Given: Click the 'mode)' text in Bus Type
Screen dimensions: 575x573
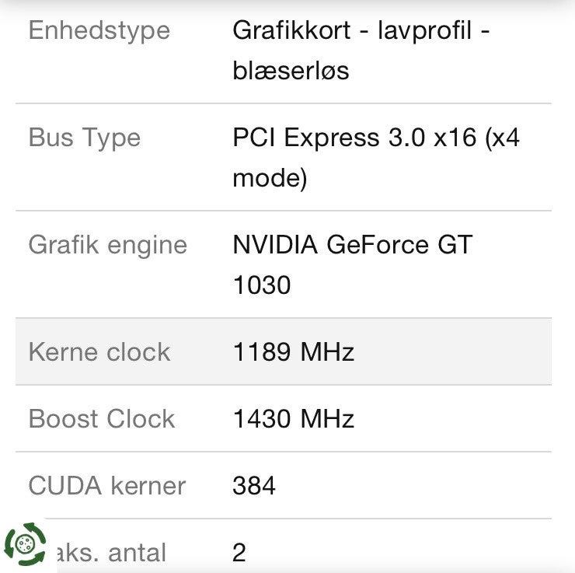Looking at the screenshot, I should [x=270, y=178].
